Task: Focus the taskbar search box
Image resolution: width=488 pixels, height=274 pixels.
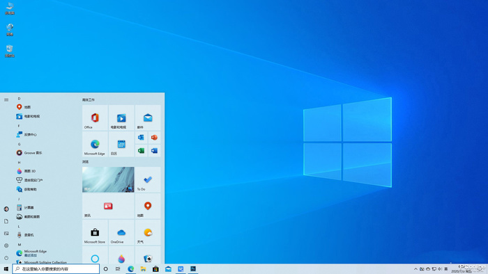Action: [x=56, y=268]
